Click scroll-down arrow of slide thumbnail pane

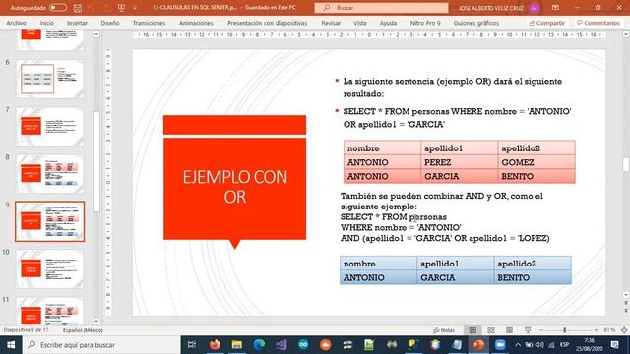coord(96,322)
